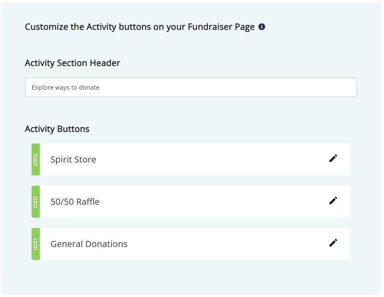384x297 pixels.
Task: Click the General Donations drag handle
Action: tap(35, 244)
